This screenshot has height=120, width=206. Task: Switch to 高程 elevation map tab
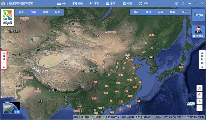(x=45, y=12)
